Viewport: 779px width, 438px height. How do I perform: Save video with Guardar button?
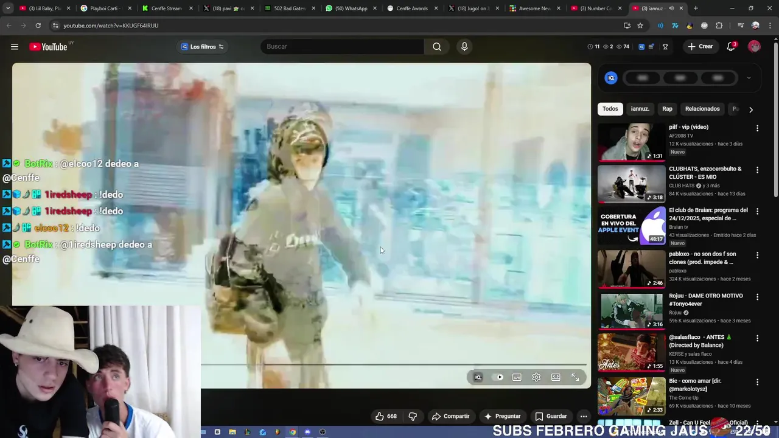[551, 416]
